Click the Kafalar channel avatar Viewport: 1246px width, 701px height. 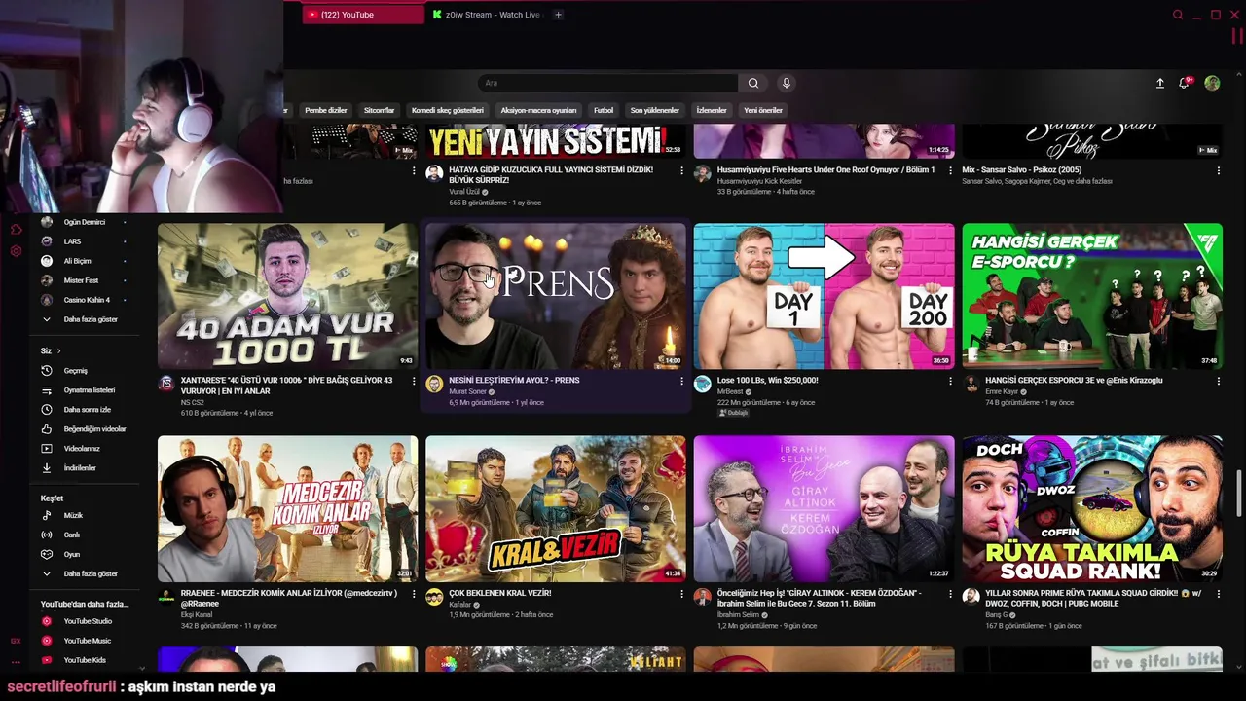(x=434, y=597)
